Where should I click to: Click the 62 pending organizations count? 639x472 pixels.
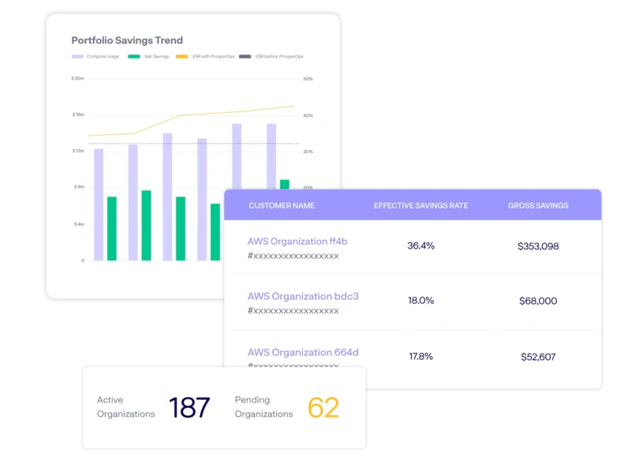[323, 407]
